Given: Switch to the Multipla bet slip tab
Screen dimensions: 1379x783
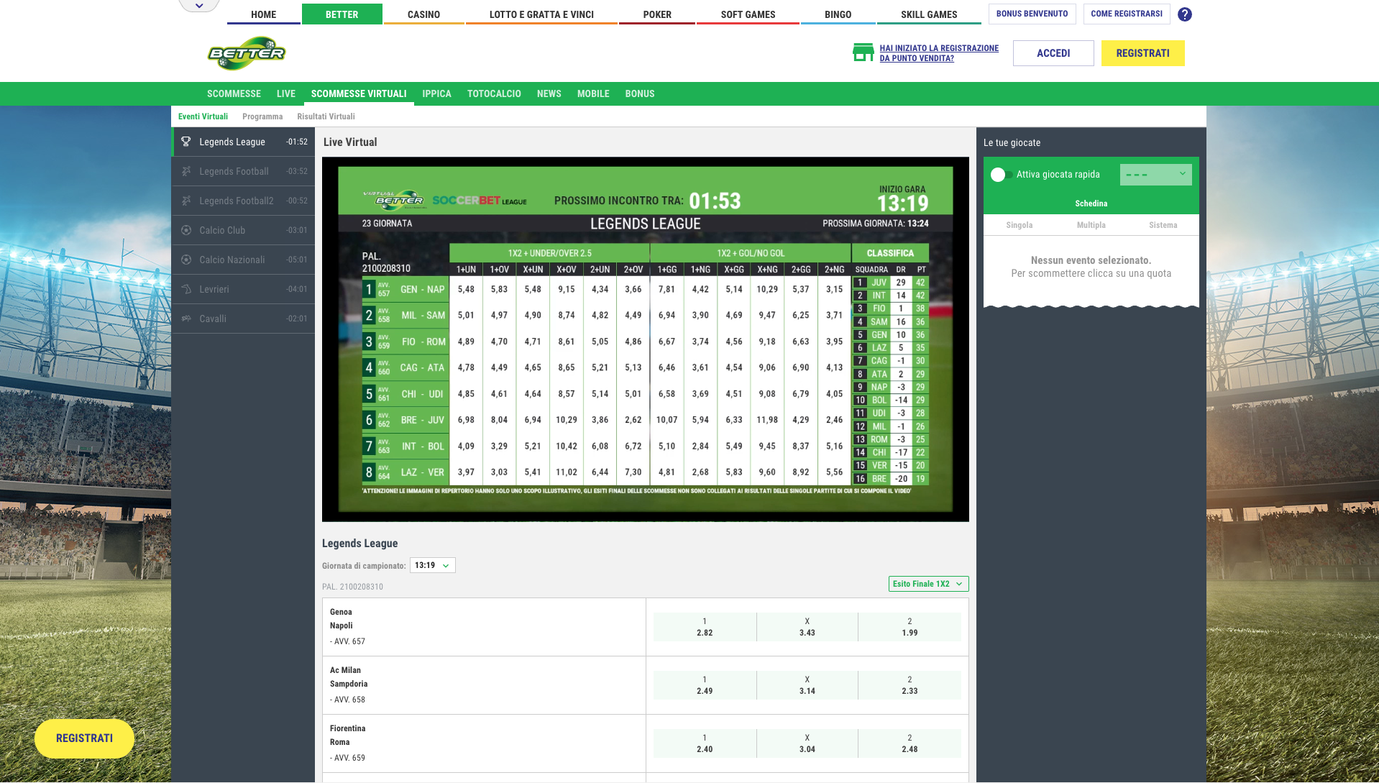Looking at the screenshot, I should pyautogui.click(x=1091, y=225).
